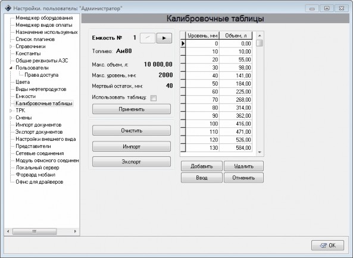The height and width of the screenshot is (258, 353).
Task: Select Виды нефтепродуктов tree item
Action: [x=40, y=89]
